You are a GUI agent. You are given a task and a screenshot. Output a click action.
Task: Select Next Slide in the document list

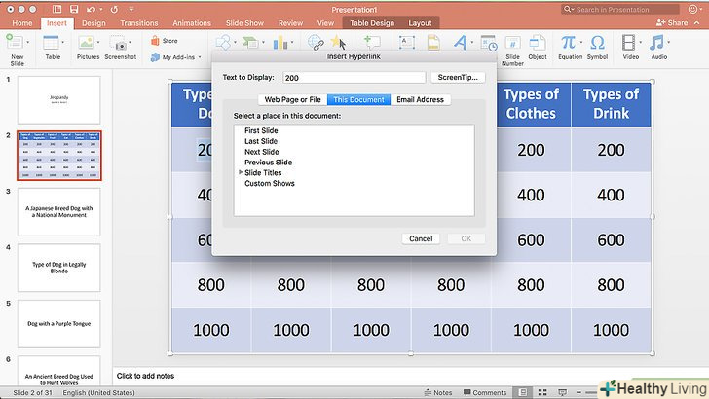point(261,152)
